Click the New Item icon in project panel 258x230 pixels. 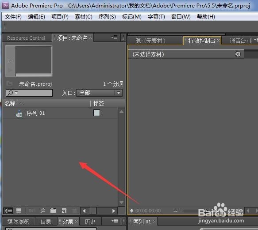click(64, 211)
